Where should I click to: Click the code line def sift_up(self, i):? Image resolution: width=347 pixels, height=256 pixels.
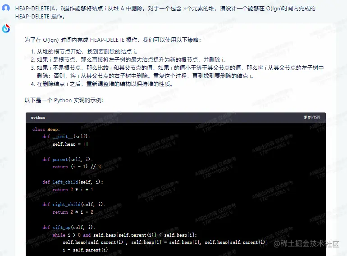pos(69,227)
